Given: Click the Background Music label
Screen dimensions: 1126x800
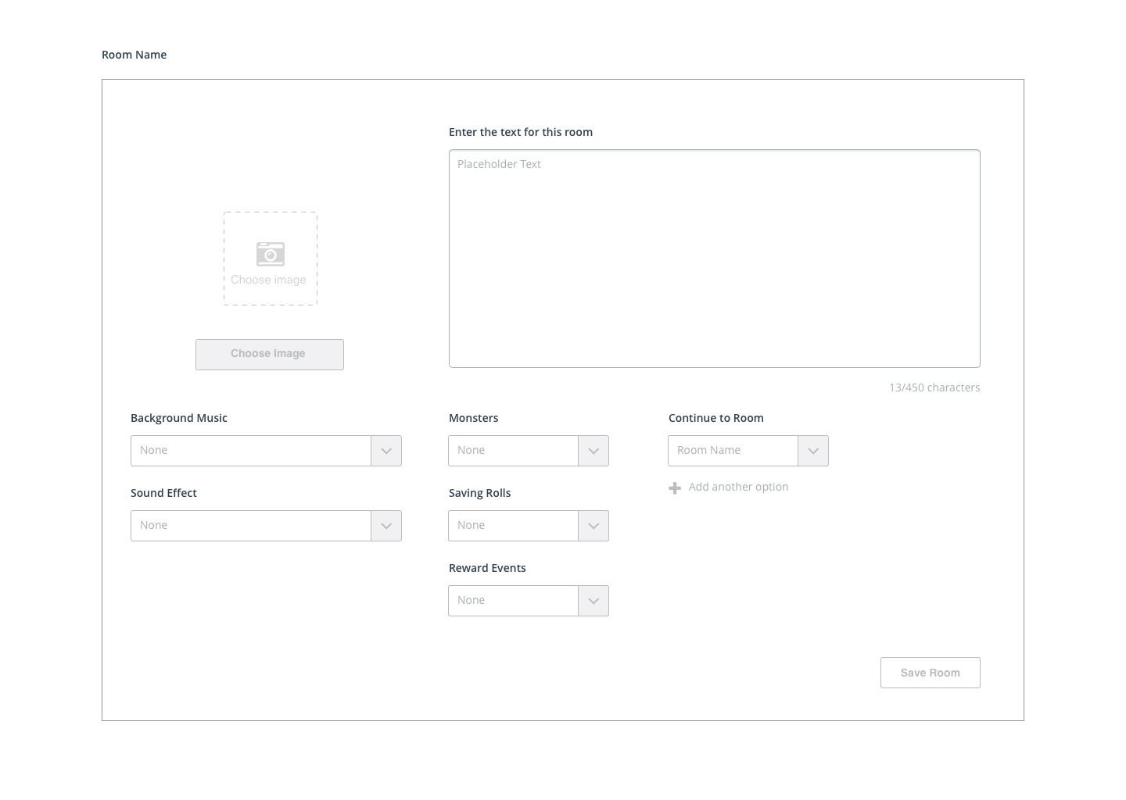Looking at the screenshot, I should click(x=179, y=418).
